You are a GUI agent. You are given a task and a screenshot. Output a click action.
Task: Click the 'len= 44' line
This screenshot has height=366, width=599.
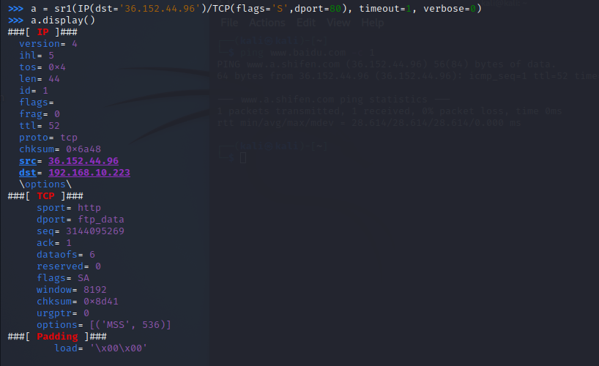(x=40, y=79)
